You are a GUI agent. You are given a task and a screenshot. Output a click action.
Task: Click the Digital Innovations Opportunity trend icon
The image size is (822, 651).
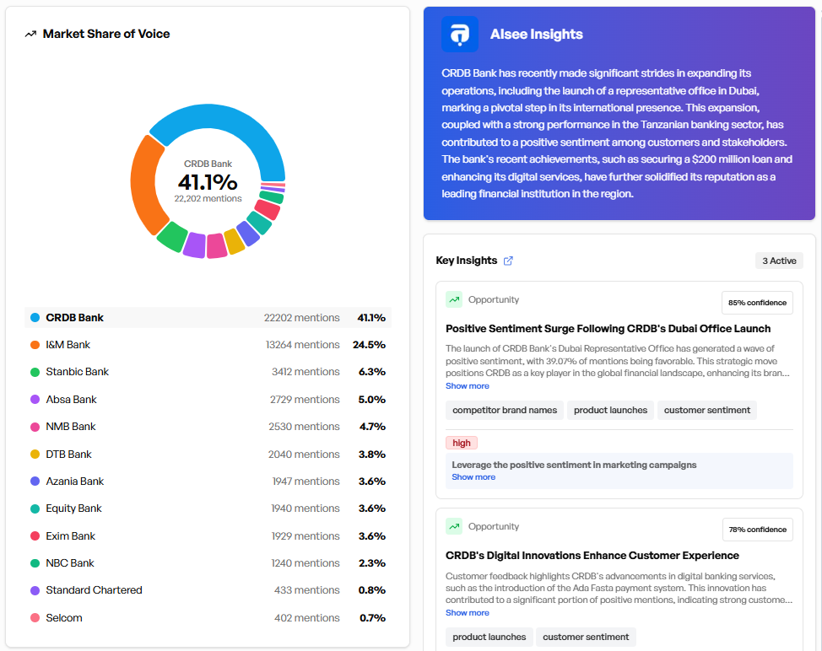[454, 526]
